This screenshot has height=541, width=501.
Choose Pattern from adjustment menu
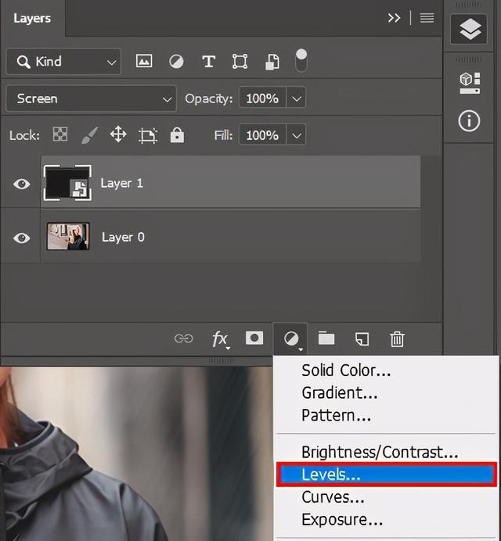[x=336, y=415]
